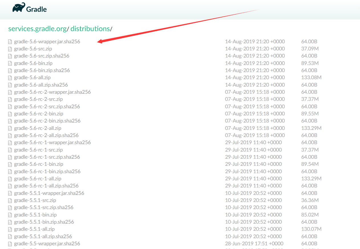Click the 133.08M size of gradle-5.6-all.zip
Viewport: 360px width, 249px height.
[312, 77]
